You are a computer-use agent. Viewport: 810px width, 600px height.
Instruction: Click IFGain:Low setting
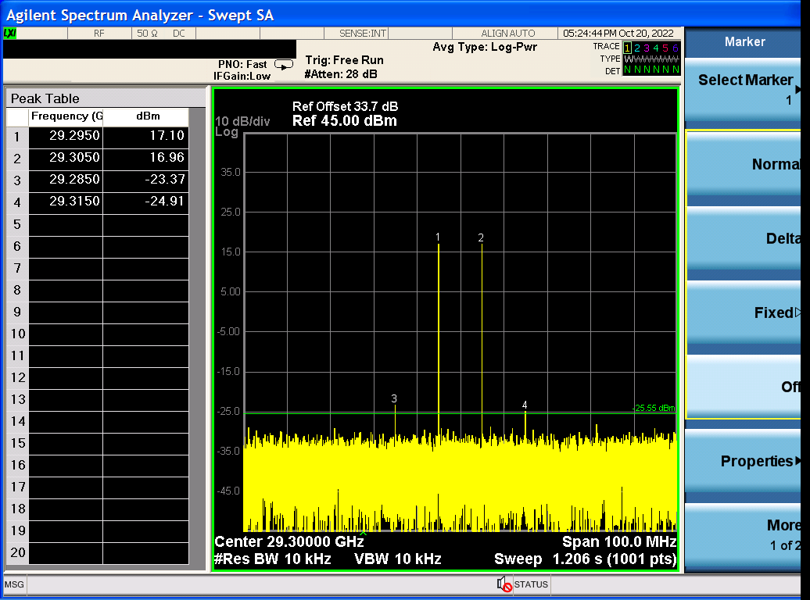(242, 77)
